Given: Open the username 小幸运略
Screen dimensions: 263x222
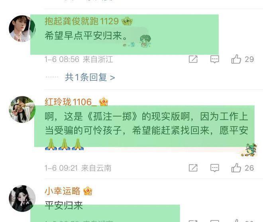Looking at the screenshot, I should point(63,191).
